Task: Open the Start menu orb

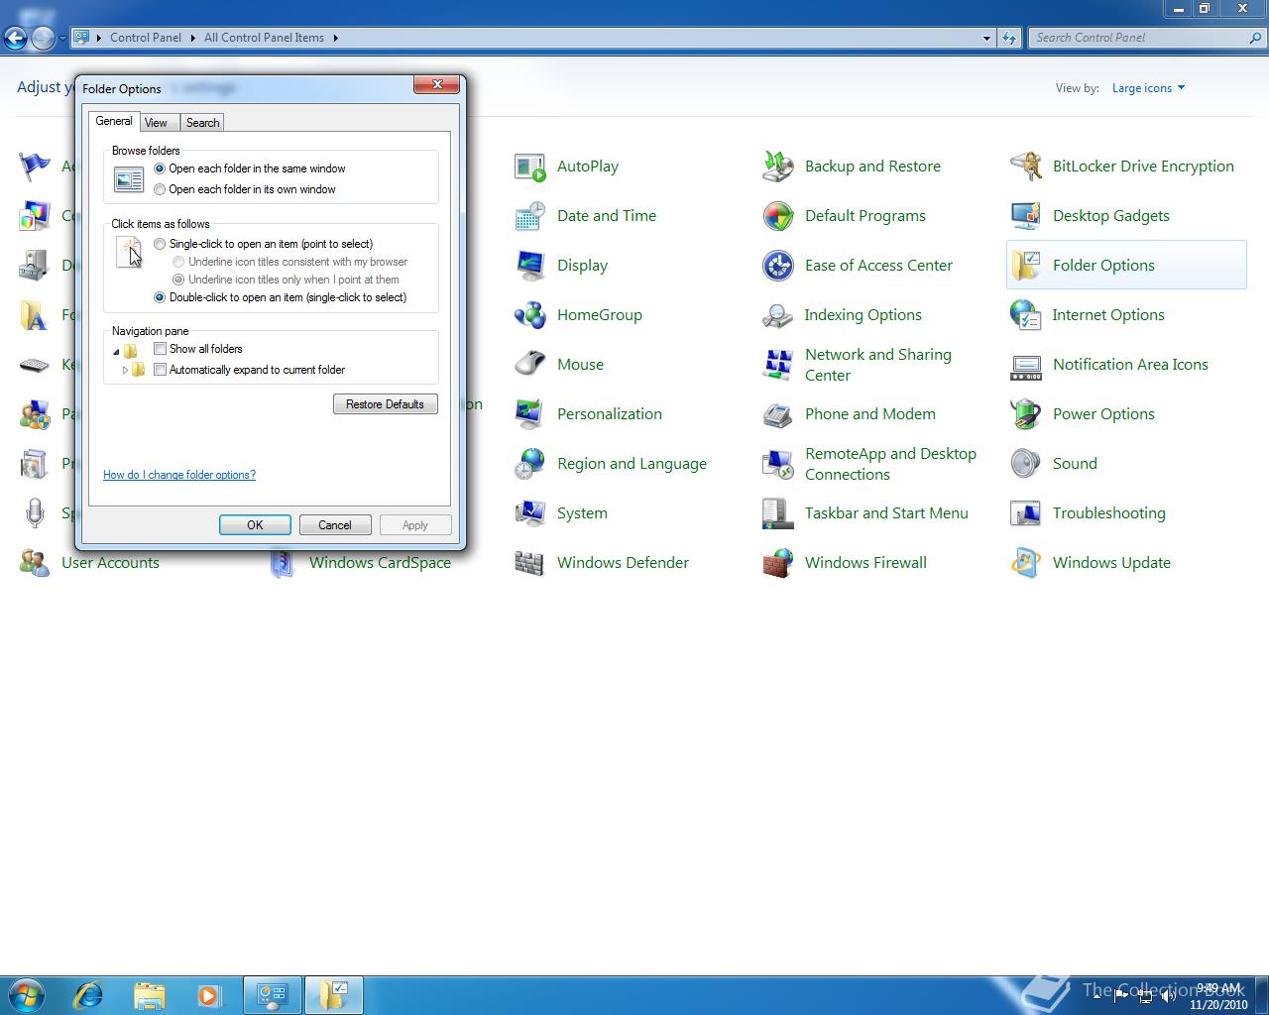Action: pyautogui.click(x=27, y=995)
